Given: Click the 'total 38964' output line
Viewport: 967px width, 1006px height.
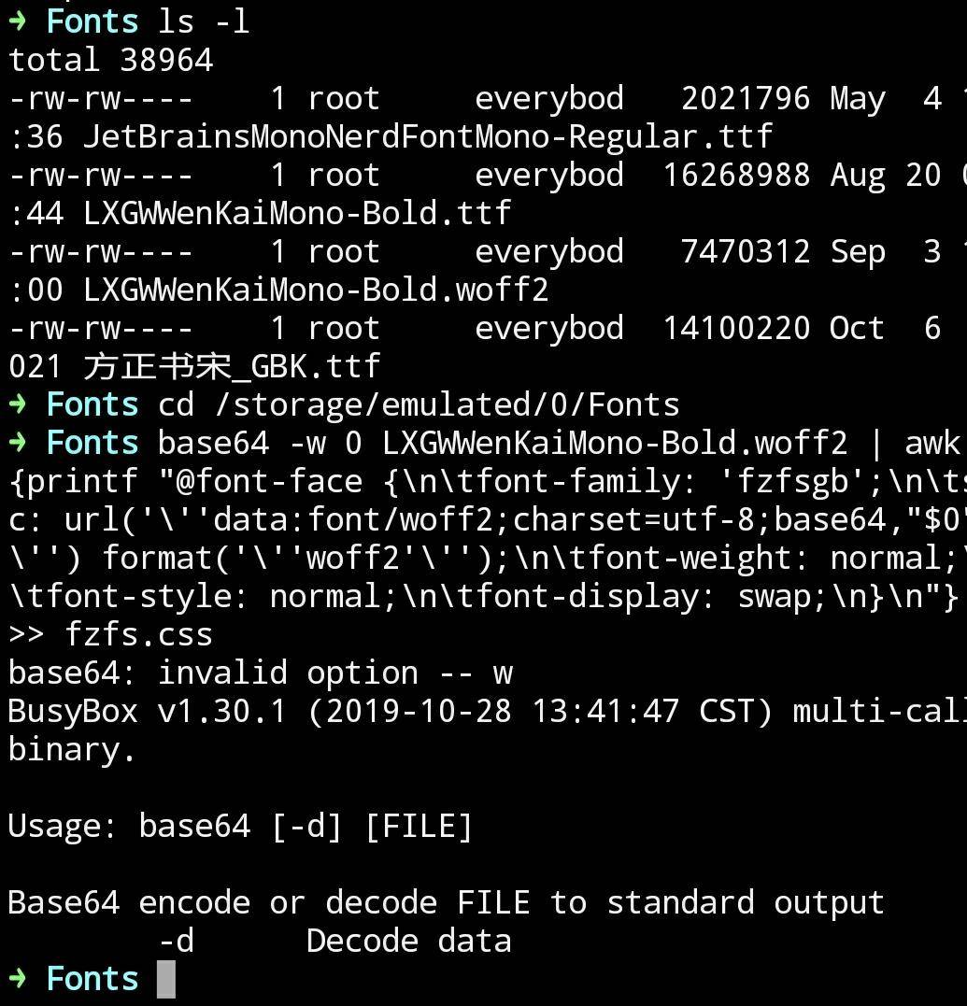Looking at the screenshot, I should 110,60.
